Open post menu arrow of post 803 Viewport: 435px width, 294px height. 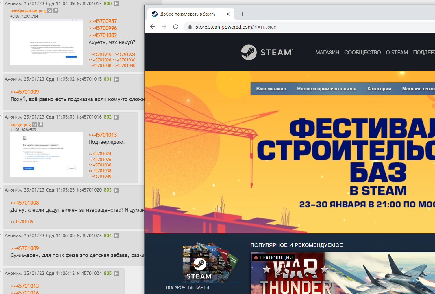pos(116,190)
